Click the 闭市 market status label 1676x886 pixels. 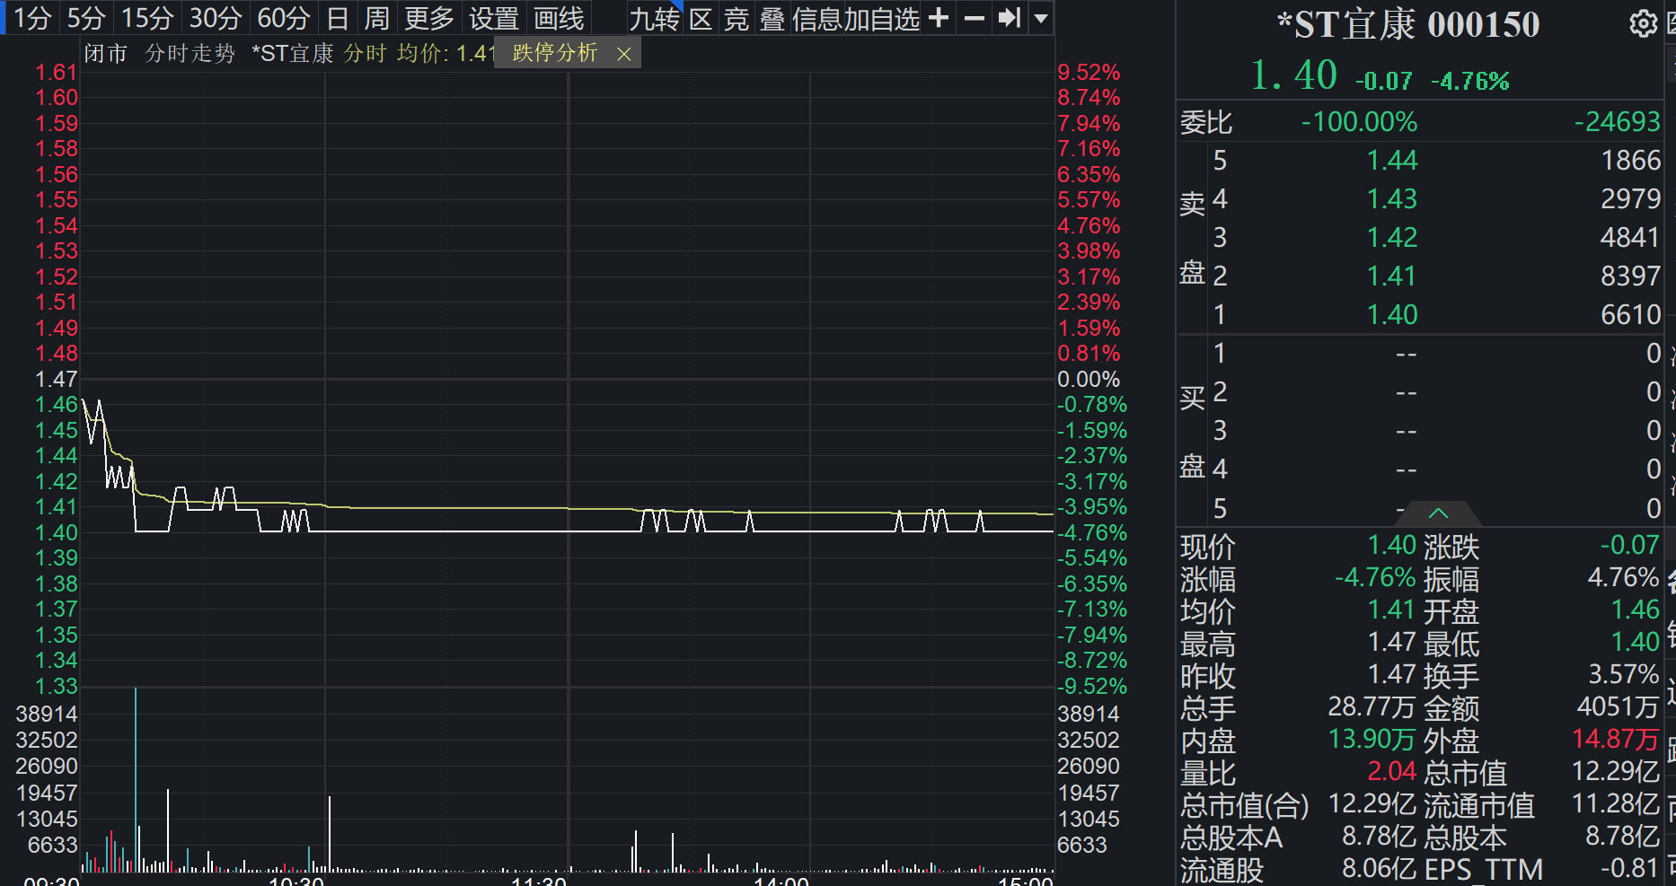pyautogui.click(x=106, y=54)
